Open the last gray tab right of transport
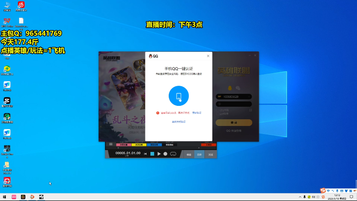Image resolution: width=357 pixels, height=201 pixels. (210, 155)
